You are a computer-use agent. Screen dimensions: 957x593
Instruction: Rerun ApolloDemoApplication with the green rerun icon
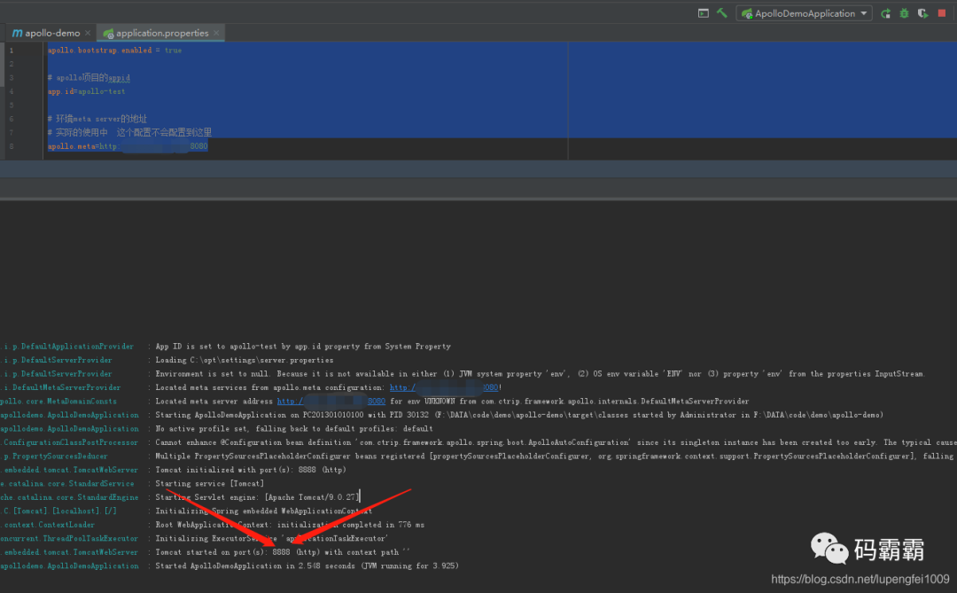[885, 13]
